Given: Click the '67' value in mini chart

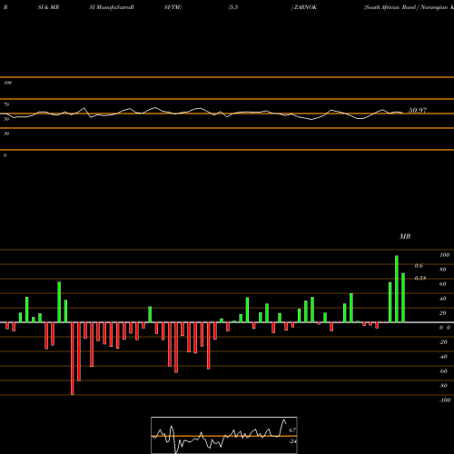Looking at the screenshot, I should 292,430.
